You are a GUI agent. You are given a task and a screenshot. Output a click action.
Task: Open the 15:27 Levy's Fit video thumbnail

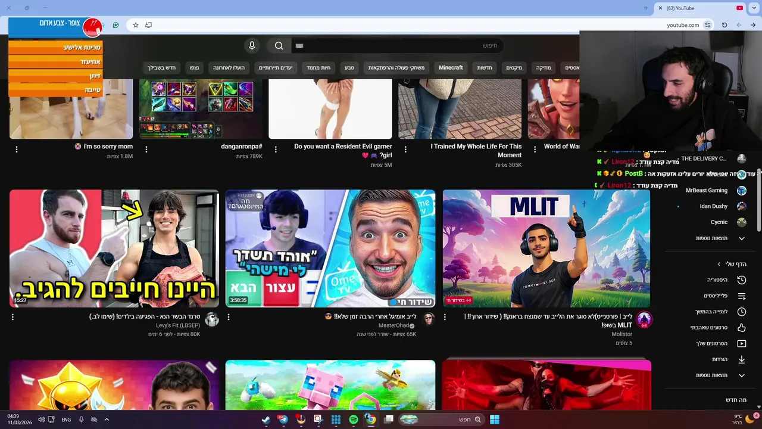pyautogui.click(x=114, y=248)
